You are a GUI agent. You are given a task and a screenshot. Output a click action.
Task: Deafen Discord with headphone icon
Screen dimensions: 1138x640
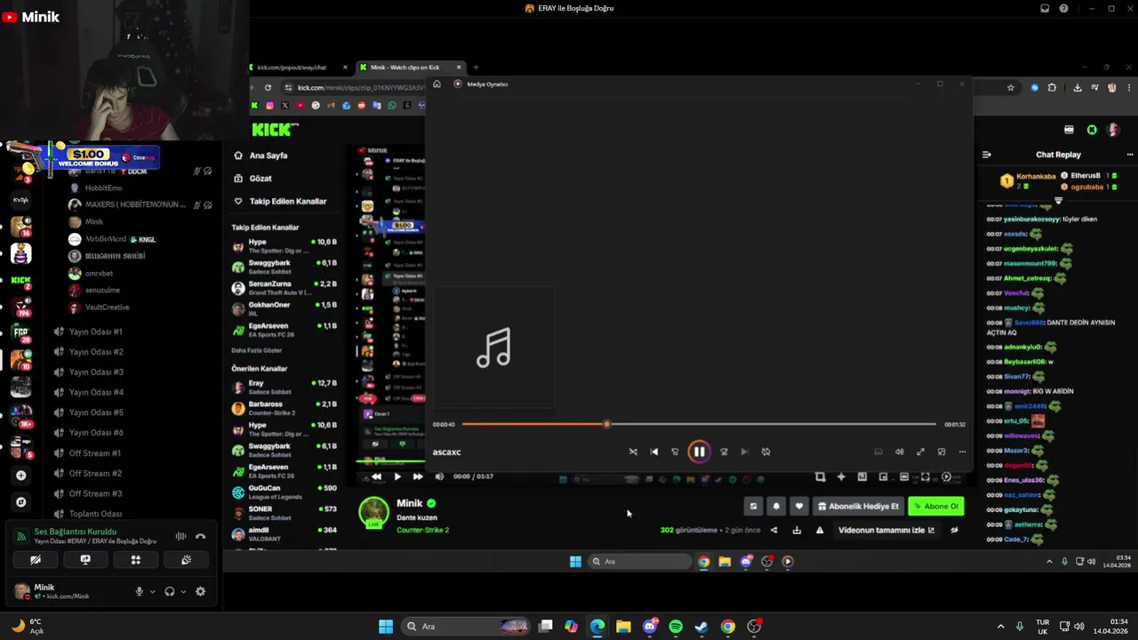click(x=169, y=591)
